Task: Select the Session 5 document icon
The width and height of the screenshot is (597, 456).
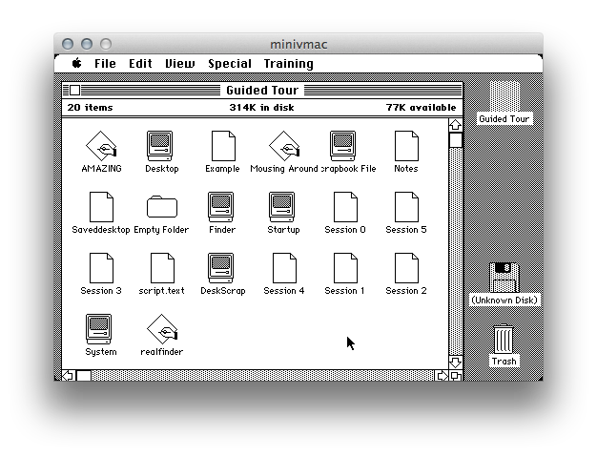Action: [x=406, y=207]
